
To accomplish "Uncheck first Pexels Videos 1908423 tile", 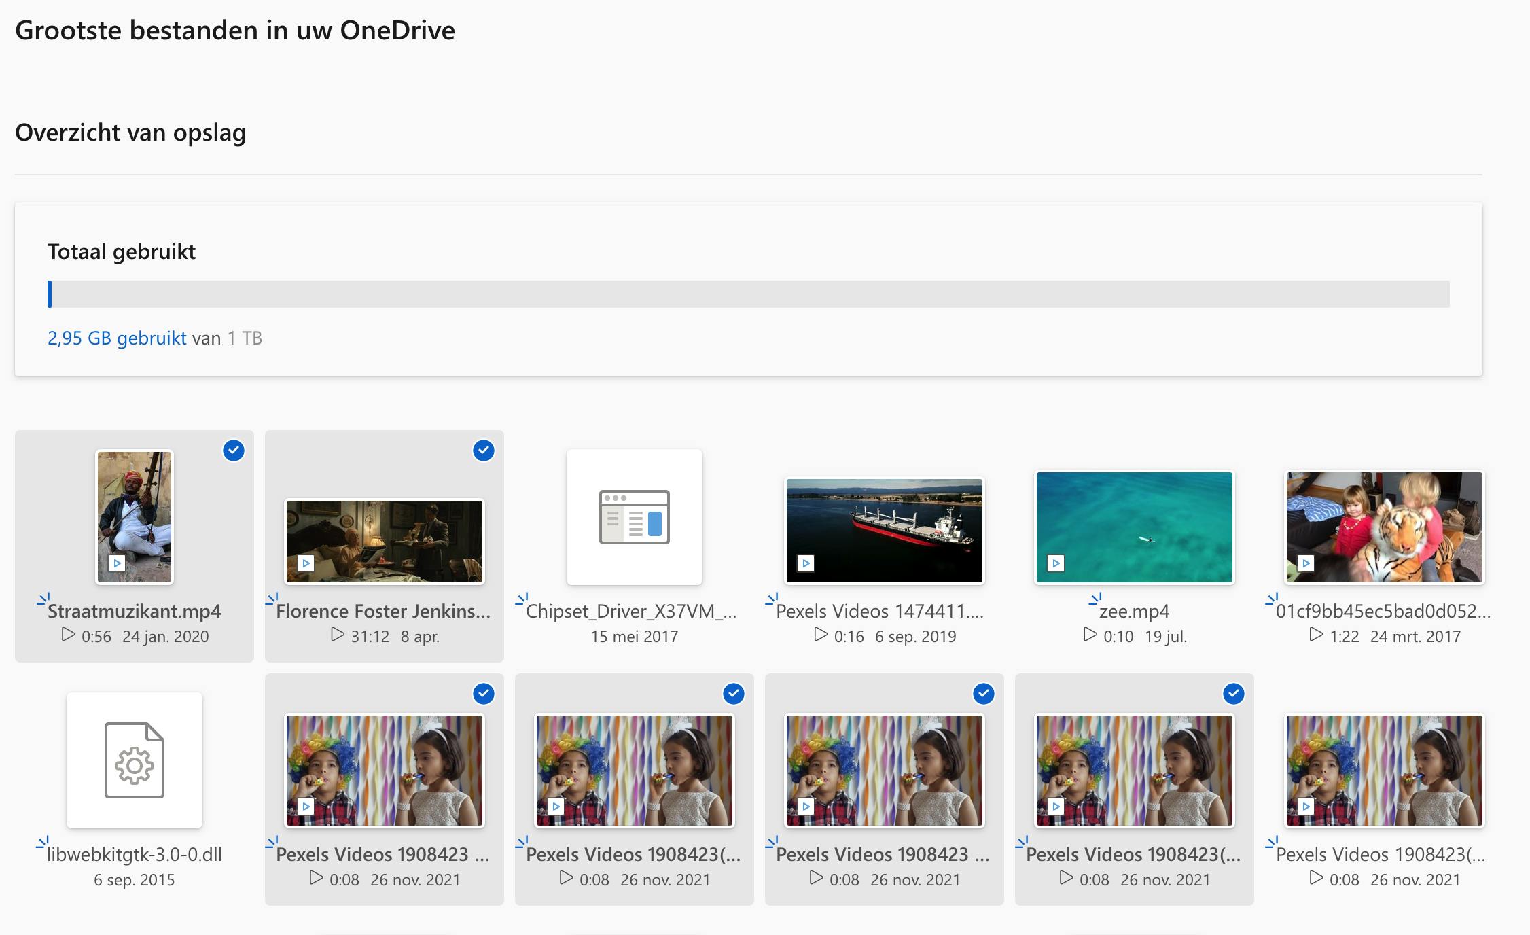I will click(x=483, y=694).
